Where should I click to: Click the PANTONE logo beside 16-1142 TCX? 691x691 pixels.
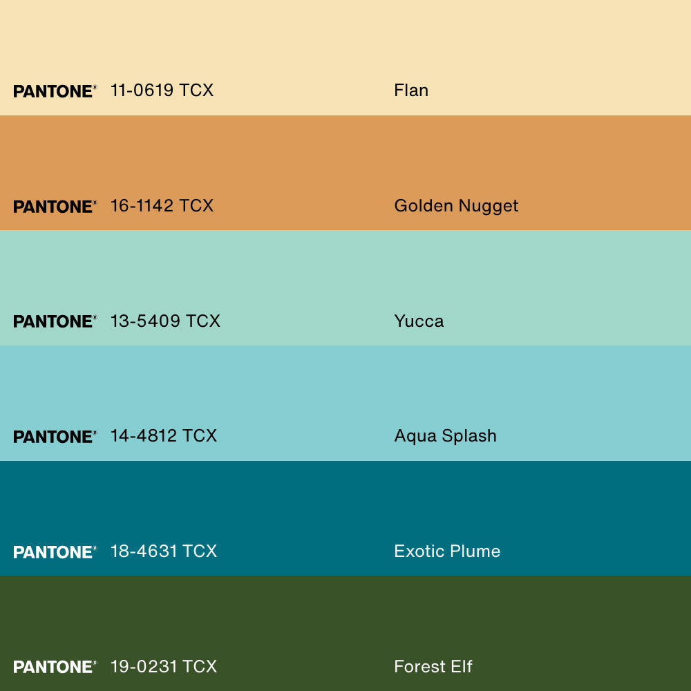[x=55, y=207]
